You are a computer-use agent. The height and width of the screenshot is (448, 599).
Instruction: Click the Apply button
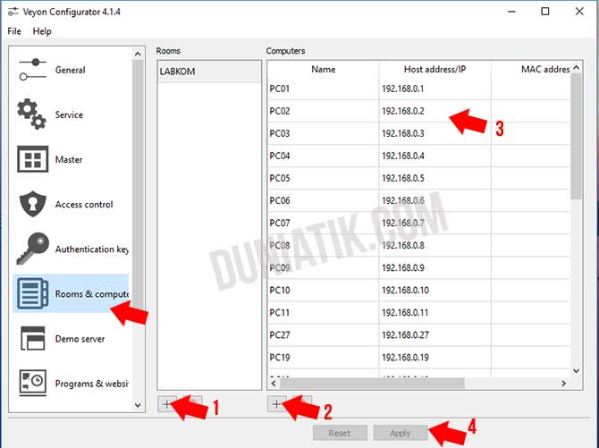(401, 433)
